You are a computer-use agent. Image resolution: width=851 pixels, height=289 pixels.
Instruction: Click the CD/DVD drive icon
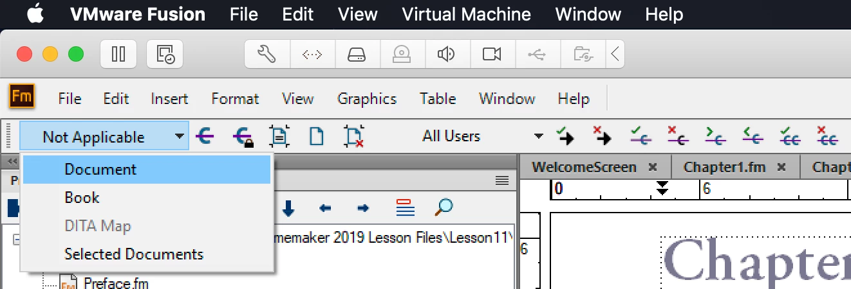pyautogui.click(x=402, y=54)
